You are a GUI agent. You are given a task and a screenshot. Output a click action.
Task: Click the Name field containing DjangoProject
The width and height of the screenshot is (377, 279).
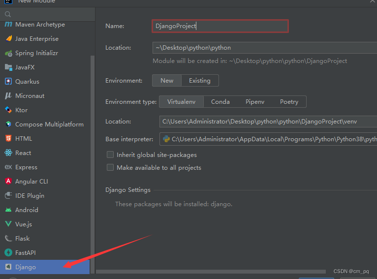(x=220, y=26)
